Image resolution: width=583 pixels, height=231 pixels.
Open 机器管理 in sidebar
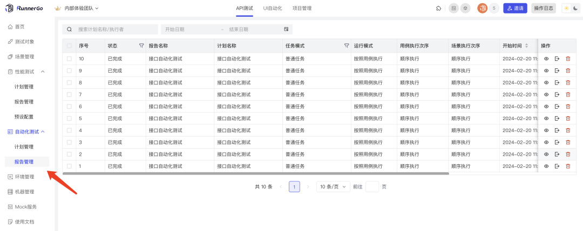[24, 192]
